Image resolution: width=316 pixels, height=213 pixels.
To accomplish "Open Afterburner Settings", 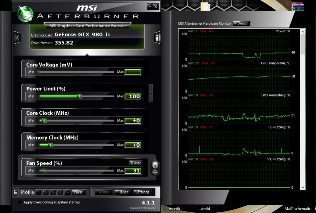I will pyautogui.click(x=142, y=192).
